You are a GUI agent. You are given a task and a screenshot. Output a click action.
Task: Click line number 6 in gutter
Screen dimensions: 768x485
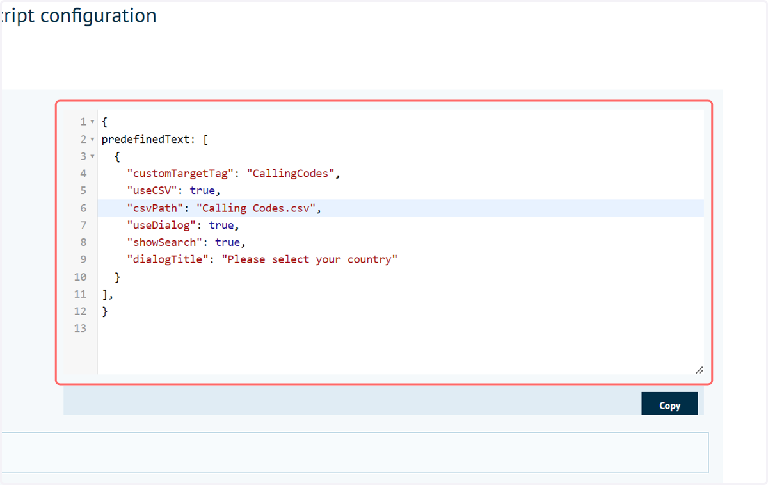click(83, 208)
